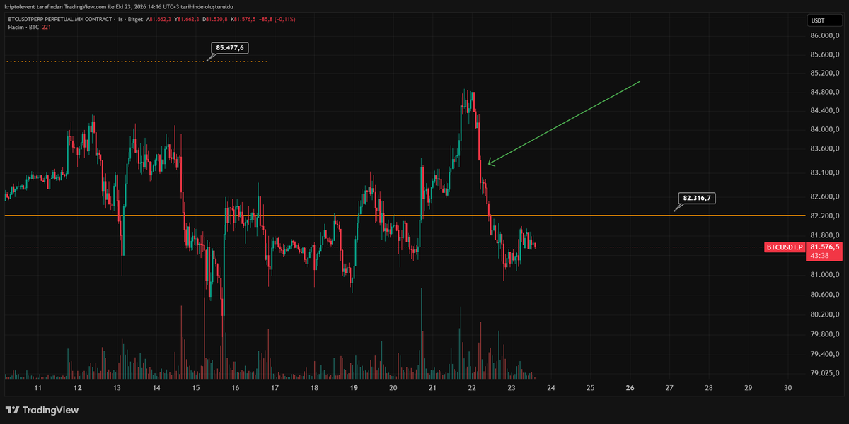Click date 30 on the time axis
The height and width of the screenshot is (424, 849).
(x=788, y=387)
